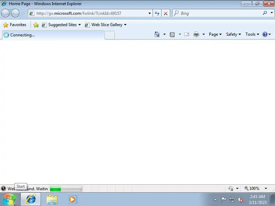The width and height of the screenshot is (275, 206).
Task: Stop loading with the red X button
Action: pos(166,13)
